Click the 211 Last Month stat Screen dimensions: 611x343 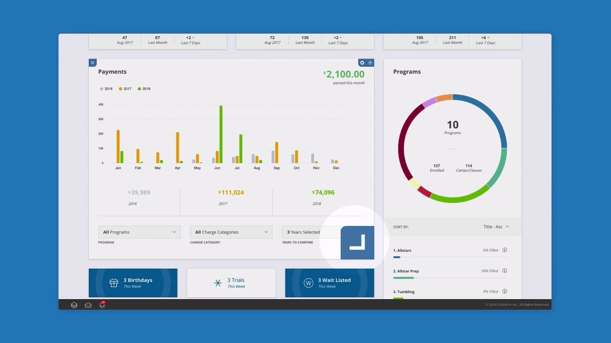[453, 40]
